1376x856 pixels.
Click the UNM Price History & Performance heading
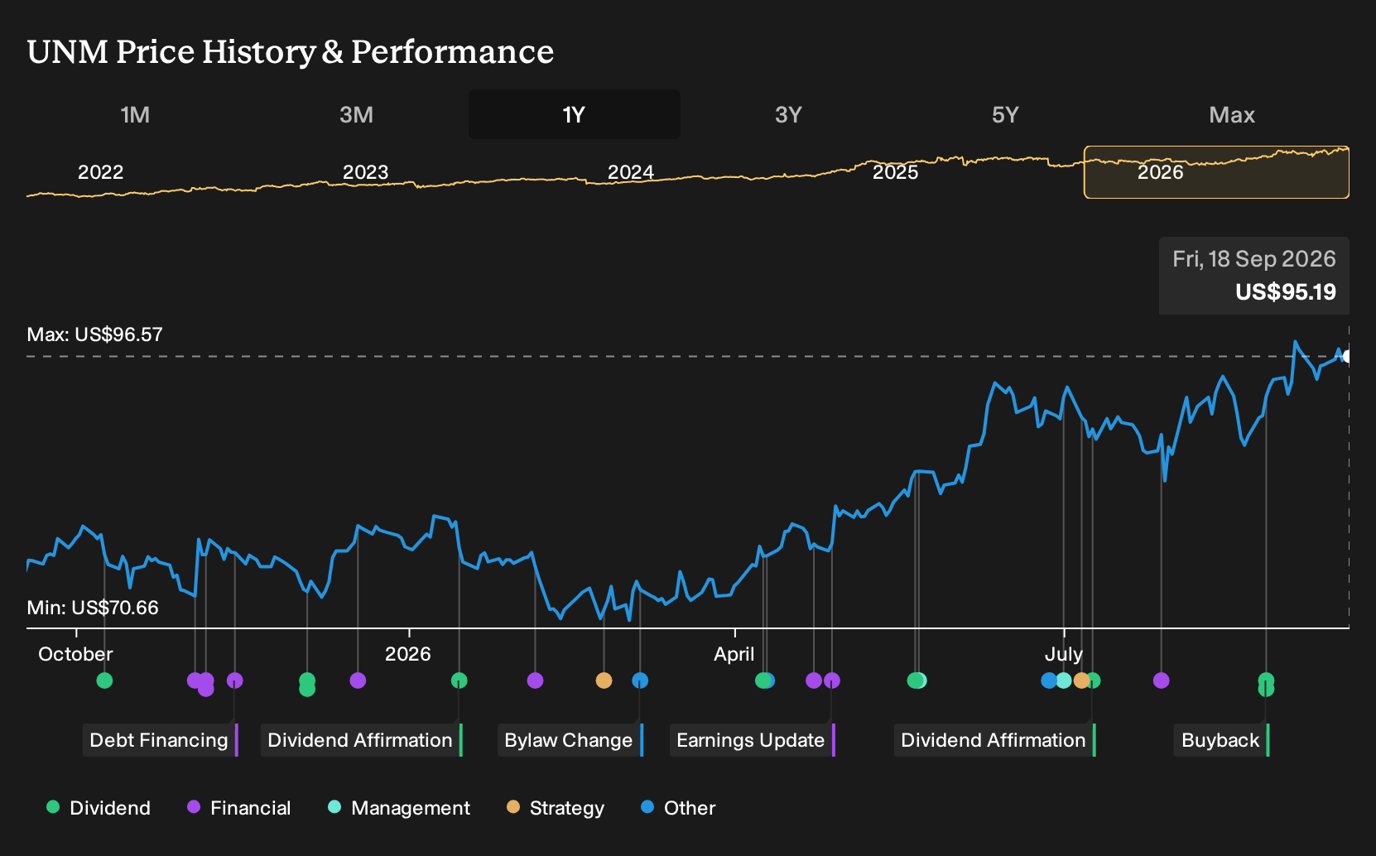(291, 52)
